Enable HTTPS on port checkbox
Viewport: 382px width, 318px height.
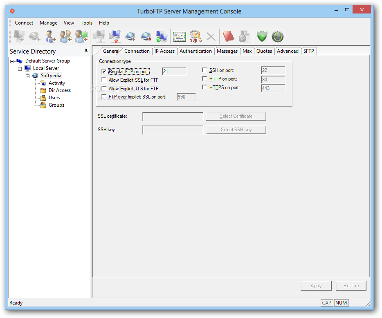(x=204, y=87)
